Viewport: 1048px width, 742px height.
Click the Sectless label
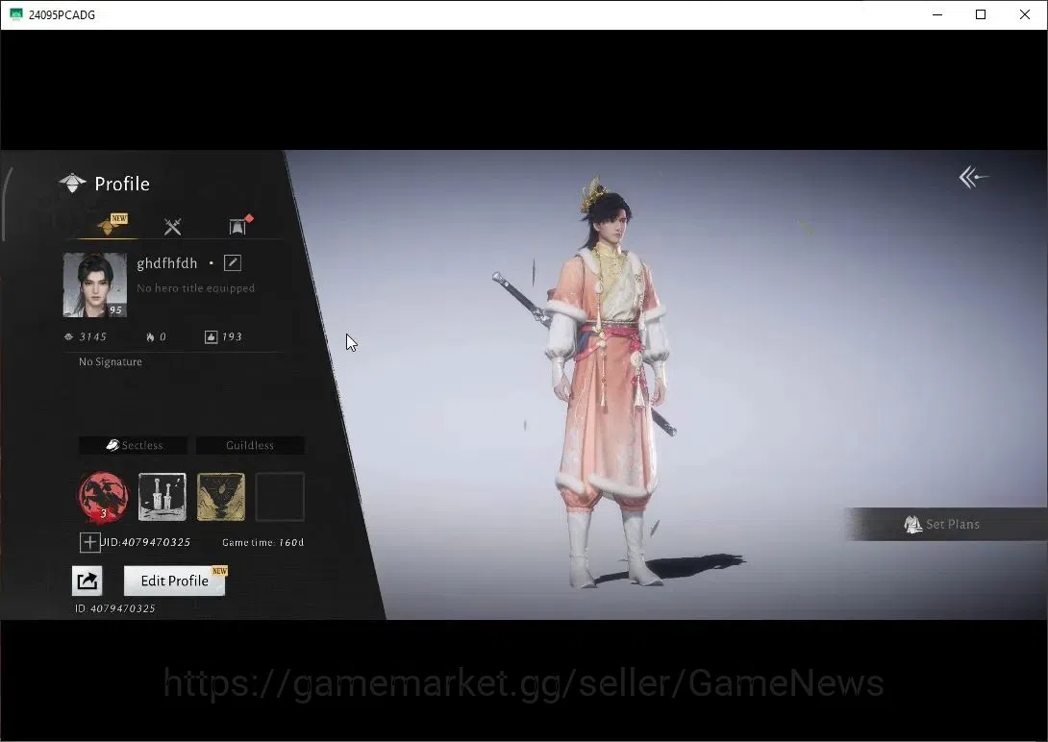(133, 445)
